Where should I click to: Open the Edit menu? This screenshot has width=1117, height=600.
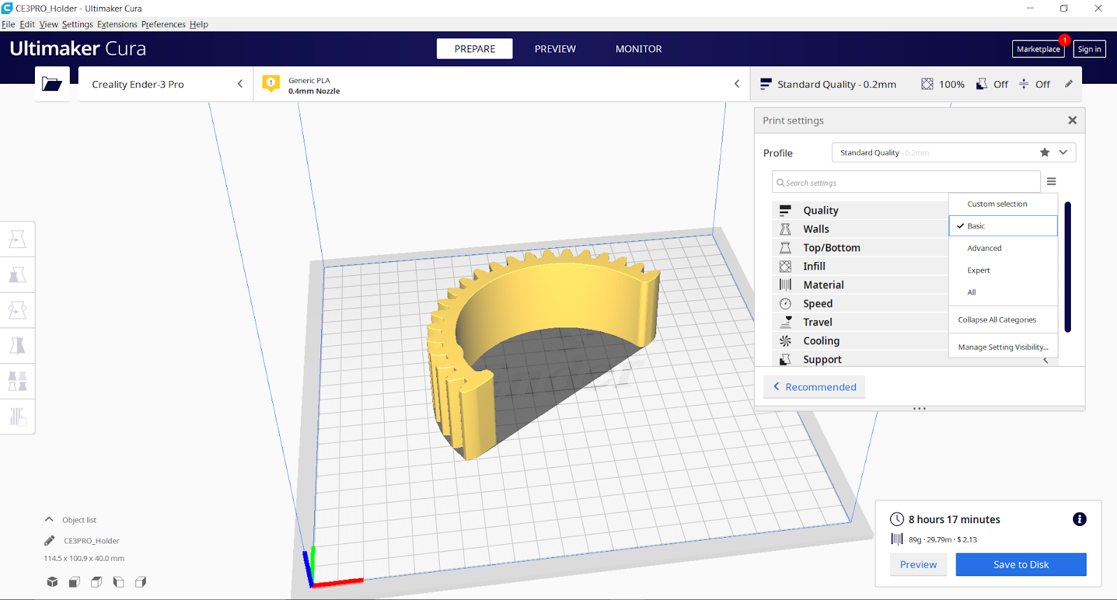[x=27, y=24]
